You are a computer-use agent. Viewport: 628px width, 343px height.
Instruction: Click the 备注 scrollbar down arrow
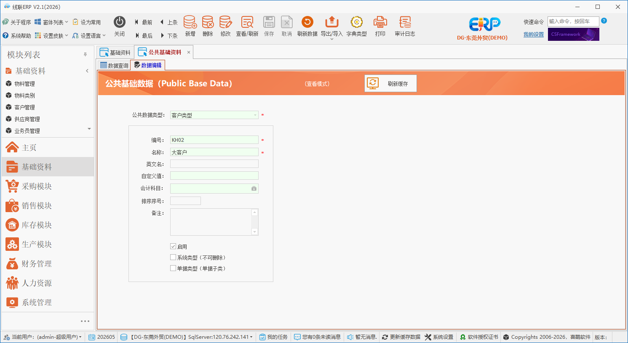[x=254, y=231]
